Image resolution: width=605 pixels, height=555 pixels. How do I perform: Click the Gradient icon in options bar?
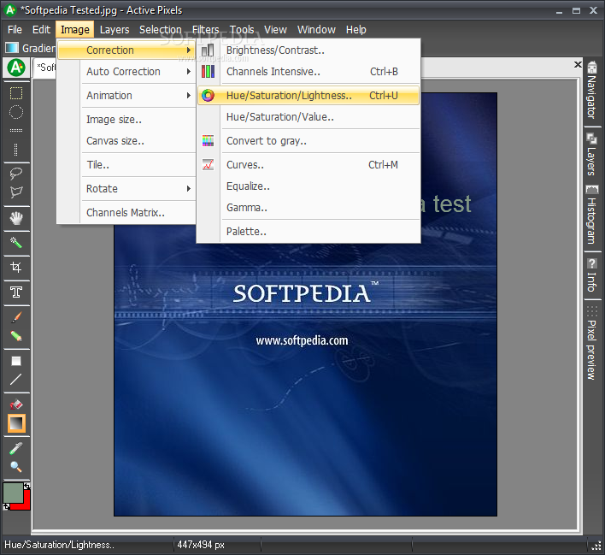point(12,48)
